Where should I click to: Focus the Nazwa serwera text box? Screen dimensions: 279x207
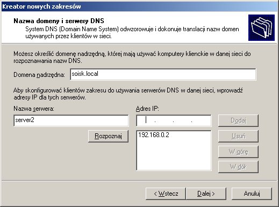pos(71,120)
